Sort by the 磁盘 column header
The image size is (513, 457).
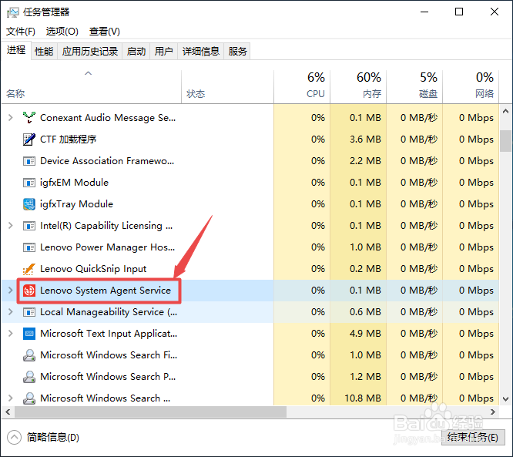[x=414, y=87]
